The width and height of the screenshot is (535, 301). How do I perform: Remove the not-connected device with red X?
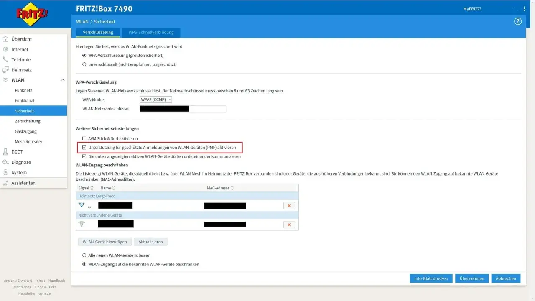coord(289,224)
